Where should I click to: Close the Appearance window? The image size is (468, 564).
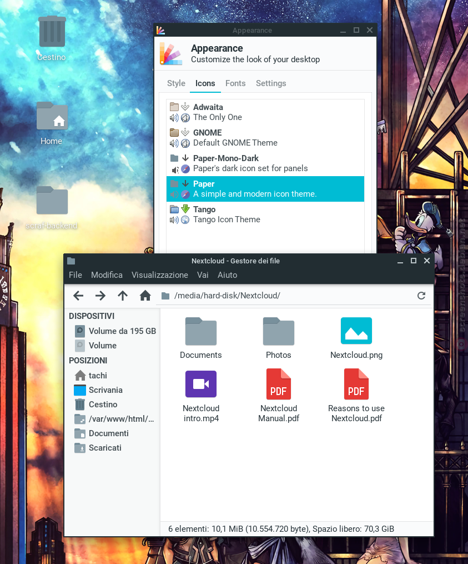point(370,30)
